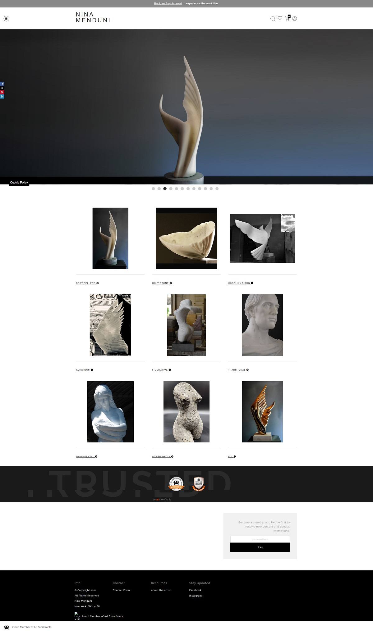373x634 pixels.
Task: Select the first carousel slide dot
Action: point(153,188)
